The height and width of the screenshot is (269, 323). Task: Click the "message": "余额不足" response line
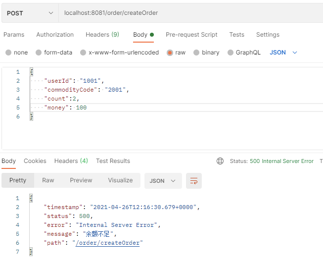point(80,234)
